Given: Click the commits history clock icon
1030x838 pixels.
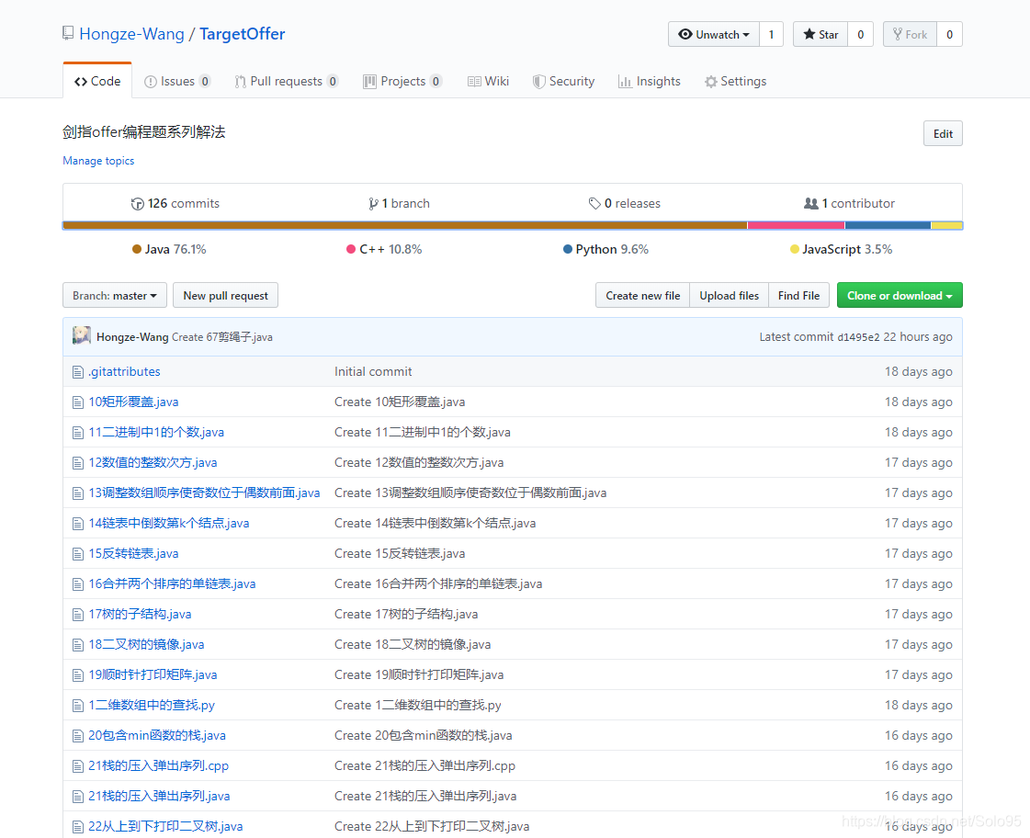Looking at the screenshot, I should point(137,204).
